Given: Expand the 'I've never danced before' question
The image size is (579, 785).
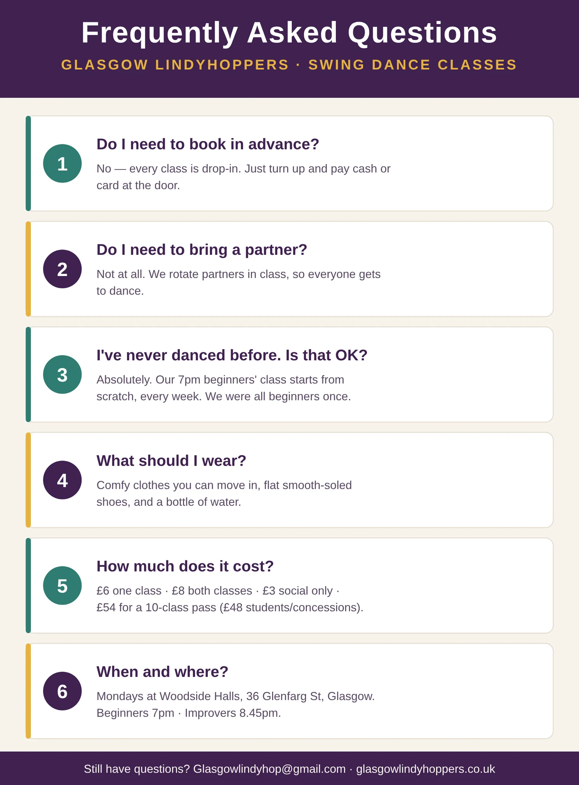Looking at the screenshot, I should point(232,355).
